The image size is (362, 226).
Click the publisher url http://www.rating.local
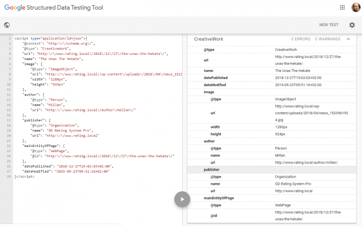[x=294, y=191]
